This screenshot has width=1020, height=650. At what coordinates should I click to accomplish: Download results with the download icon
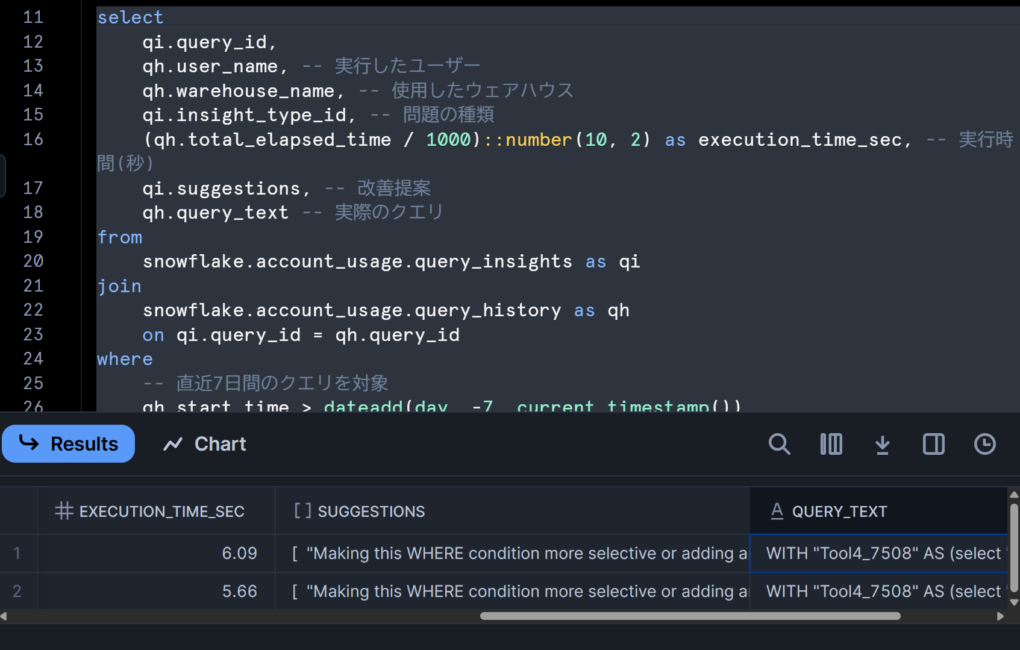coord(882,444)
